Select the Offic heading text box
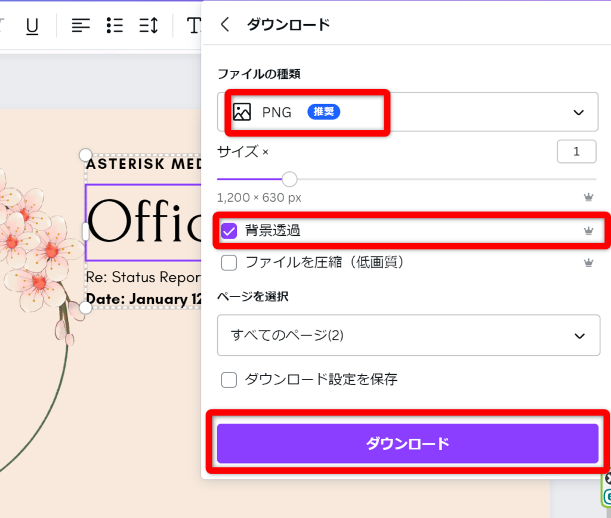The width and height of the screenshot is (611, 518). tap(143, 222)
